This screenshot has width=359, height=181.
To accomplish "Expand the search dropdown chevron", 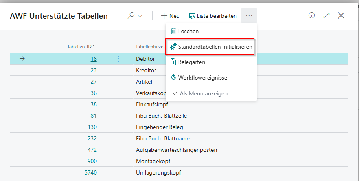I will 140,16.
